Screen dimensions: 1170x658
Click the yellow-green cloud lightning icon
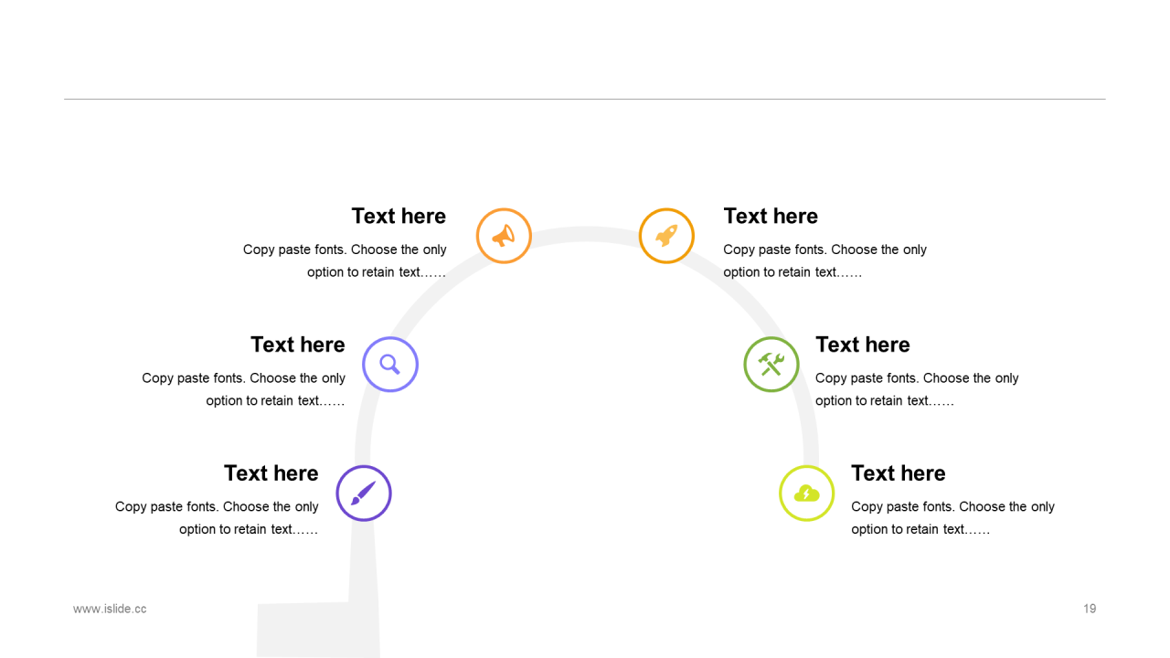pyautogui.click(x=807, y=493)
